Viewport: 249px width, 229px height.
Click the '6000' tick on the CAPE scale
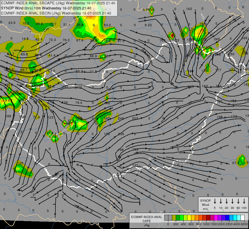coord(244,224)
